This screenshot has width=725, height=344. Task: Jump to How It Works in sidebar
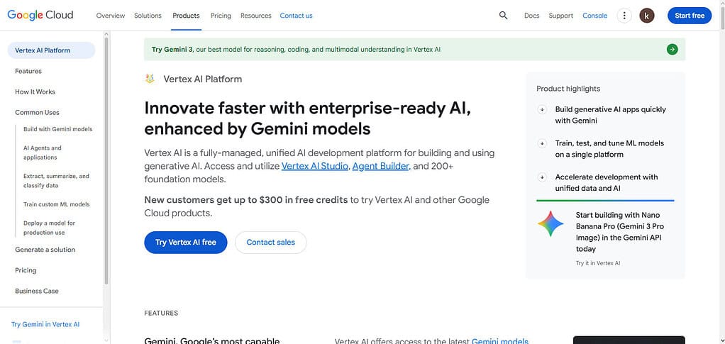[35, 92]
